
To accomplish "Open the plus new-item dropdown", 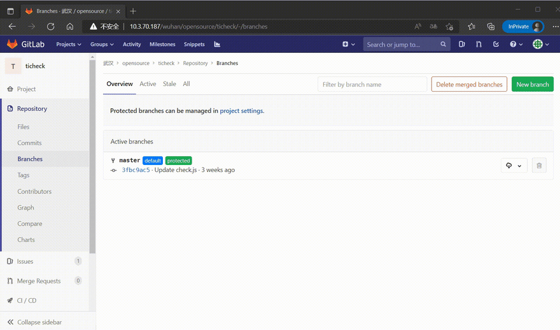I will [349, 45].
